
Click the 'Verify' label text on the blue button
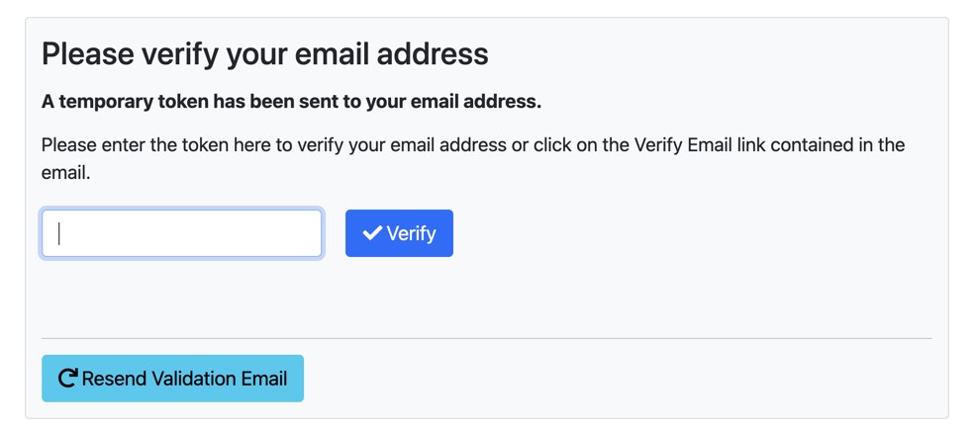tap(411, 234)
